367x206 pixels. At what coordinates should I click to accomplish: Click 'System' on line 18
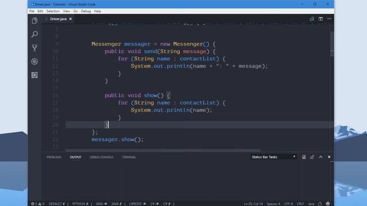coord(140,110)
